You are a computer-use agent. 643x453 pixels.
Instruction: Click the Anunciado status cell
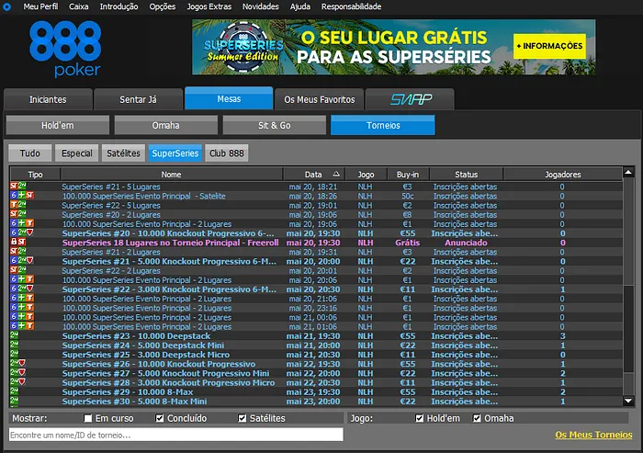coord(467,243)
